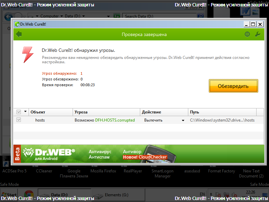Click the hosts file path text
This screenshot has height=202, width=269.
[x=222, y=120]
